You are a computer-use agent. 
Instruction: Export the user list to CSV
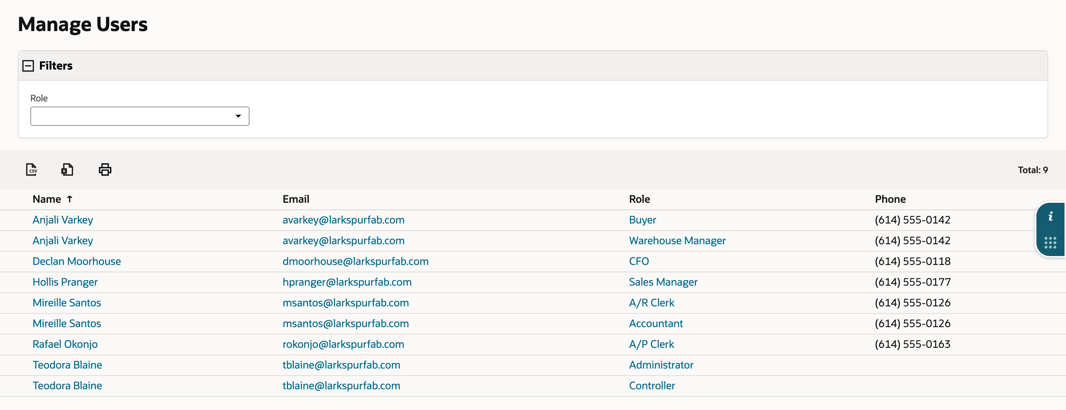pyautogui.click(x=31, y=169)
